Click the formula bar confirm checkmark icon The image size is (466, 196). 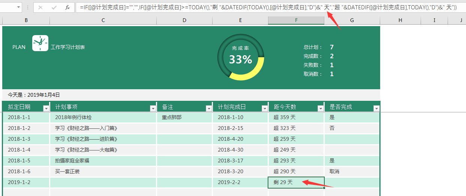(x=54, y=7)
